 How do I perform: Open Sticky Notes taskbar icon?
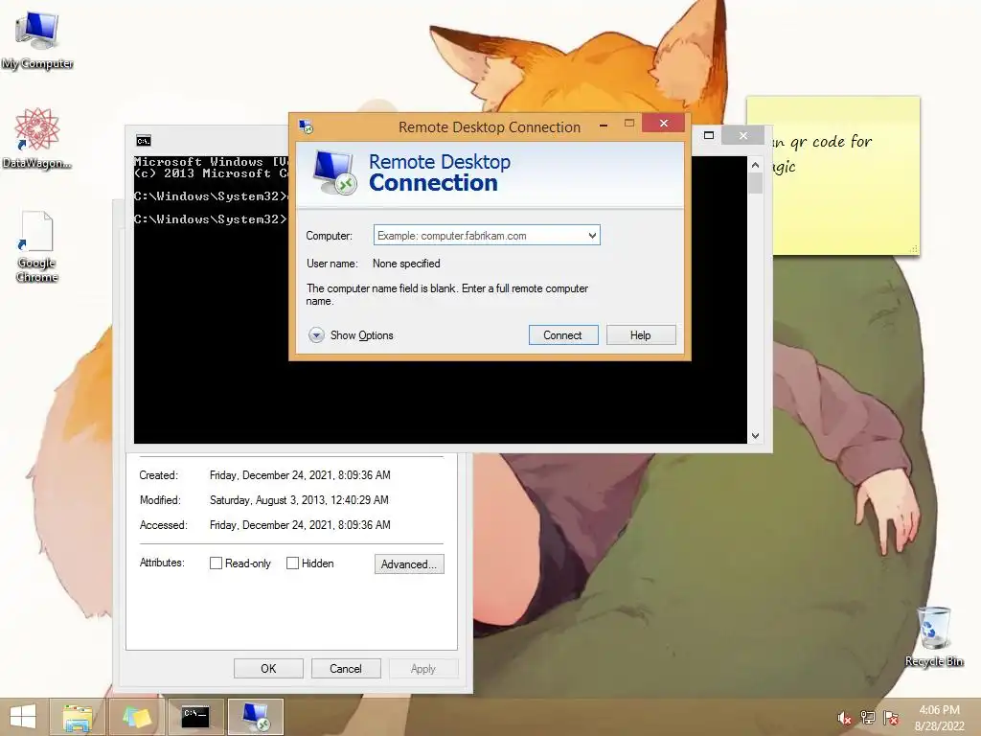point(137,717)
